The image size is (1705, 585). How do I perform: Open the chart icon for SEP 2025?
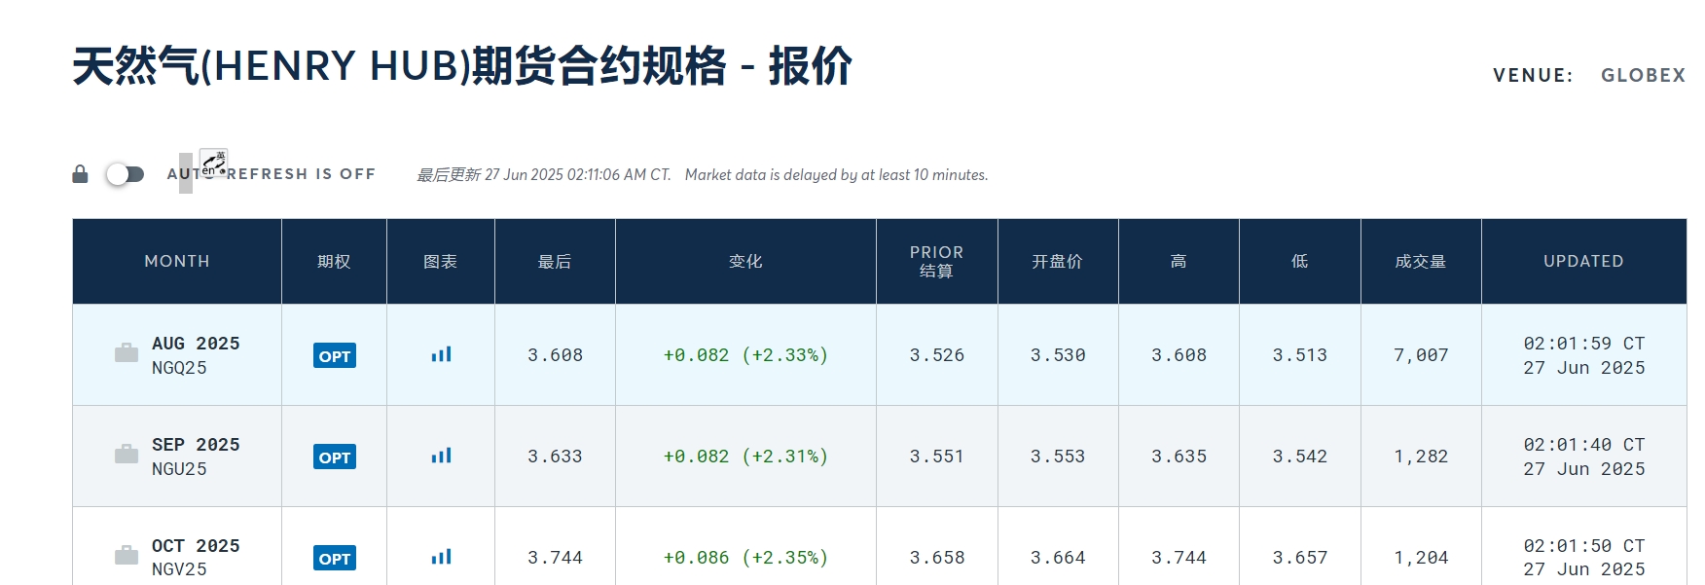tap(441, 456)
